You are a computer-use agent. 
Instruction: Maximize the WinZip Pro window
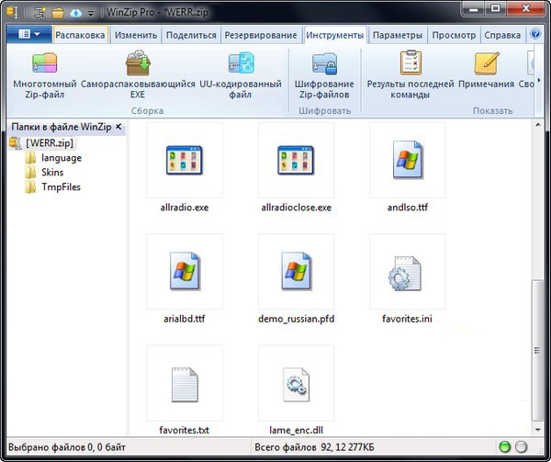click(495, 9)
